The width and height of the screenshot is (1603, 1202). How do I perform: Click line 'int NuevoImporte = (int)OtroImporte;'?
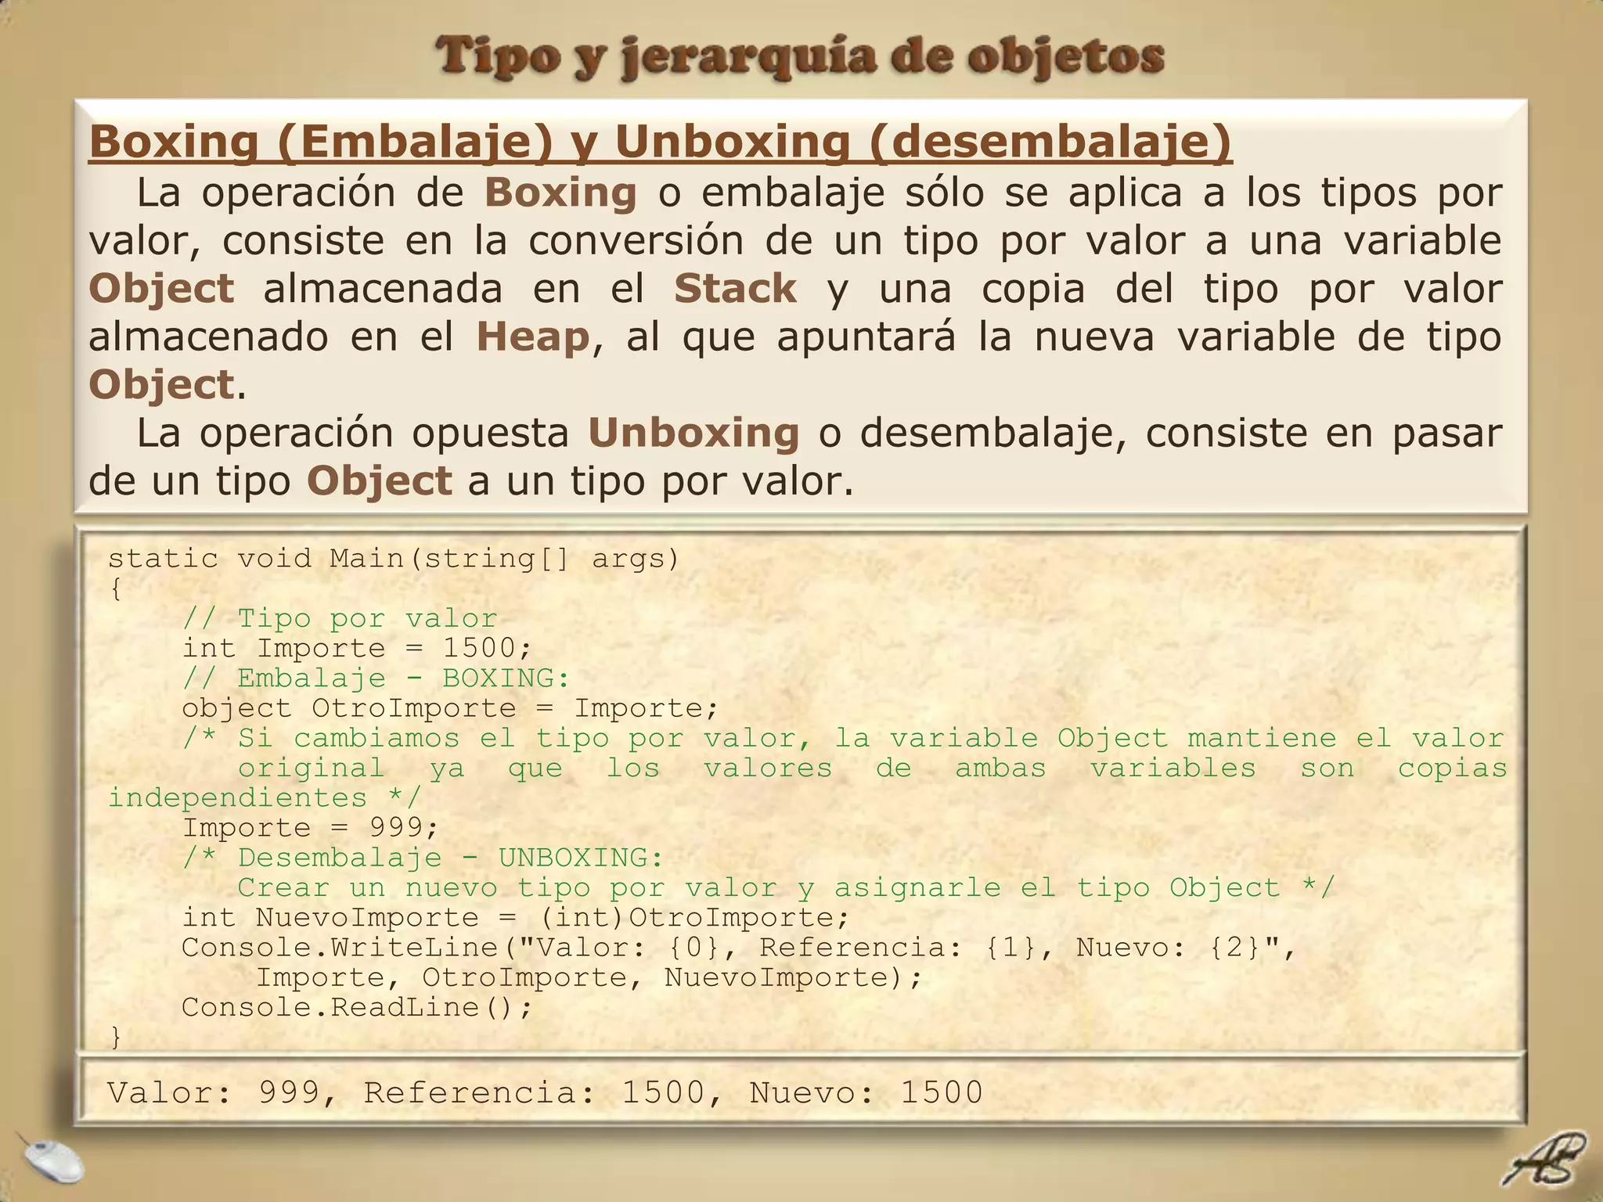click(516, 917)
